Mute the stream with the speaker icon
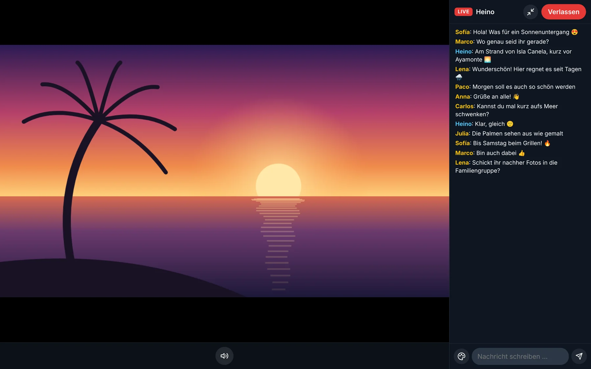Viewport: 591px width, 369px height. pos(224,356)
